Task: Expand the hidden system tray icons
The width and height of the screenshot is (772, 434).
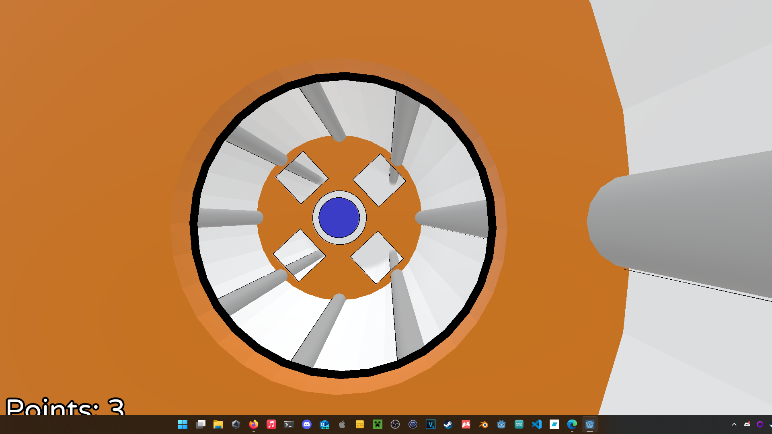Action: point(734,424)
